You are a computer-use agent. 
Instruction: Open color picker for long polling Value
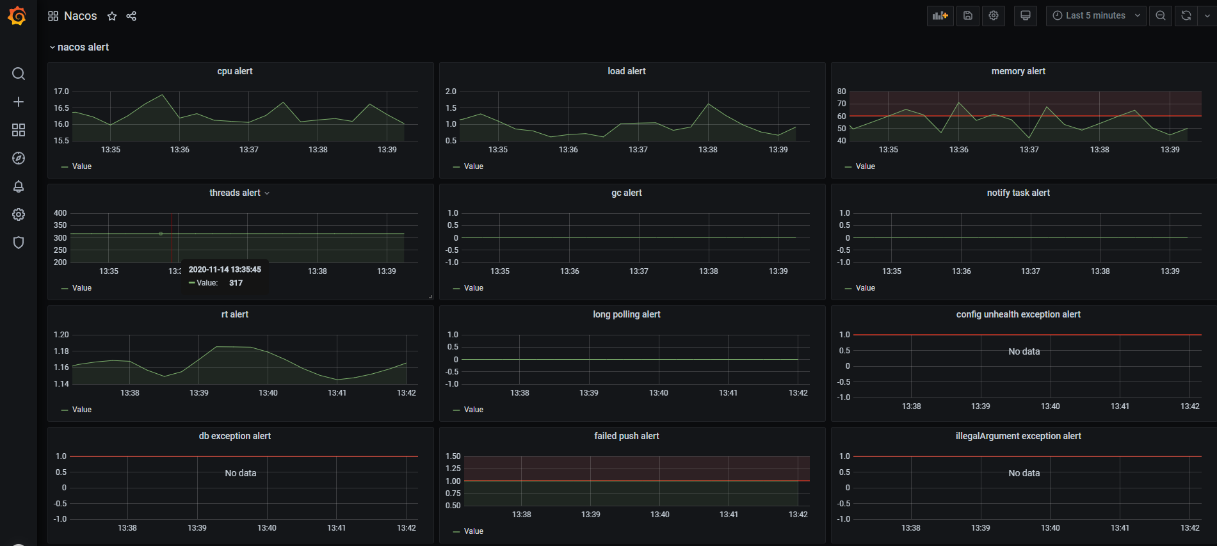(456, 410)
